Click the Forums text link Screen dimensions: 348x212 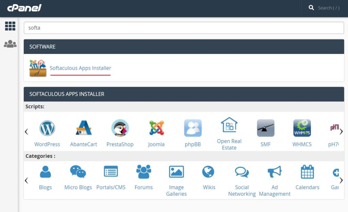[x=144, y=187]
